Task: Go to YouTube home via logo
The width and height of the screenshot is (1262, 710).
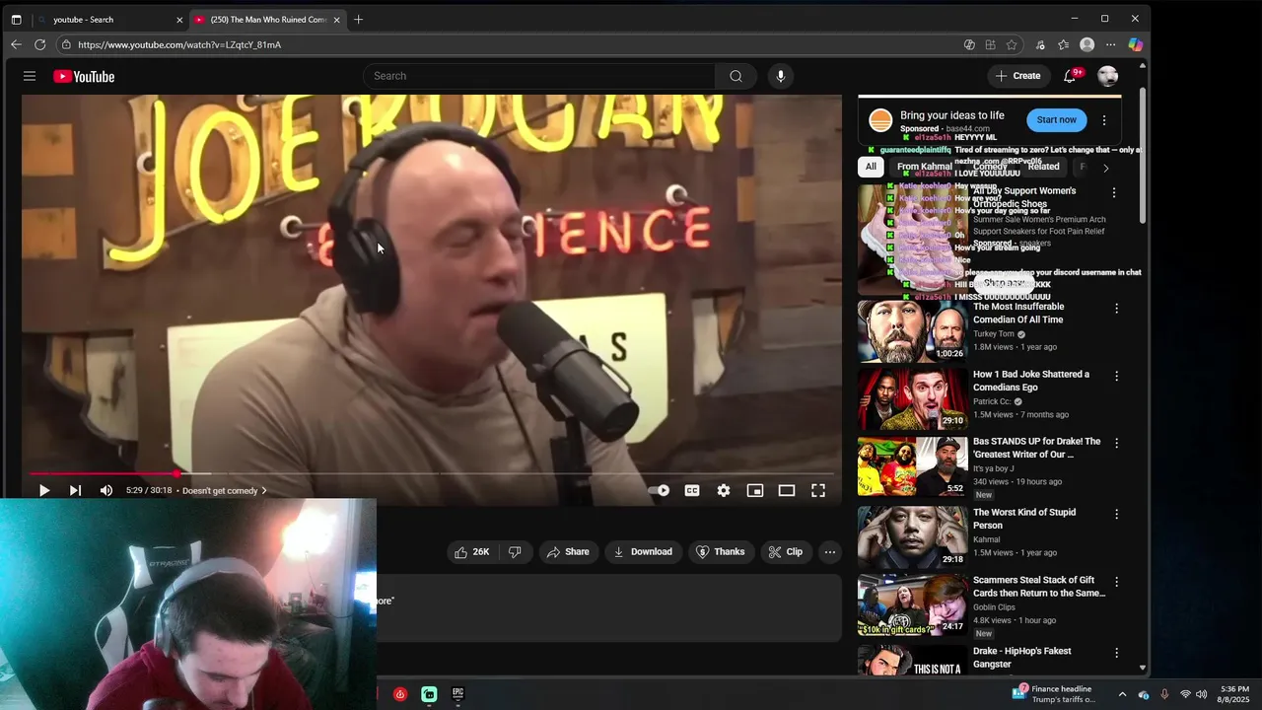Action: (x=84, y=76)
